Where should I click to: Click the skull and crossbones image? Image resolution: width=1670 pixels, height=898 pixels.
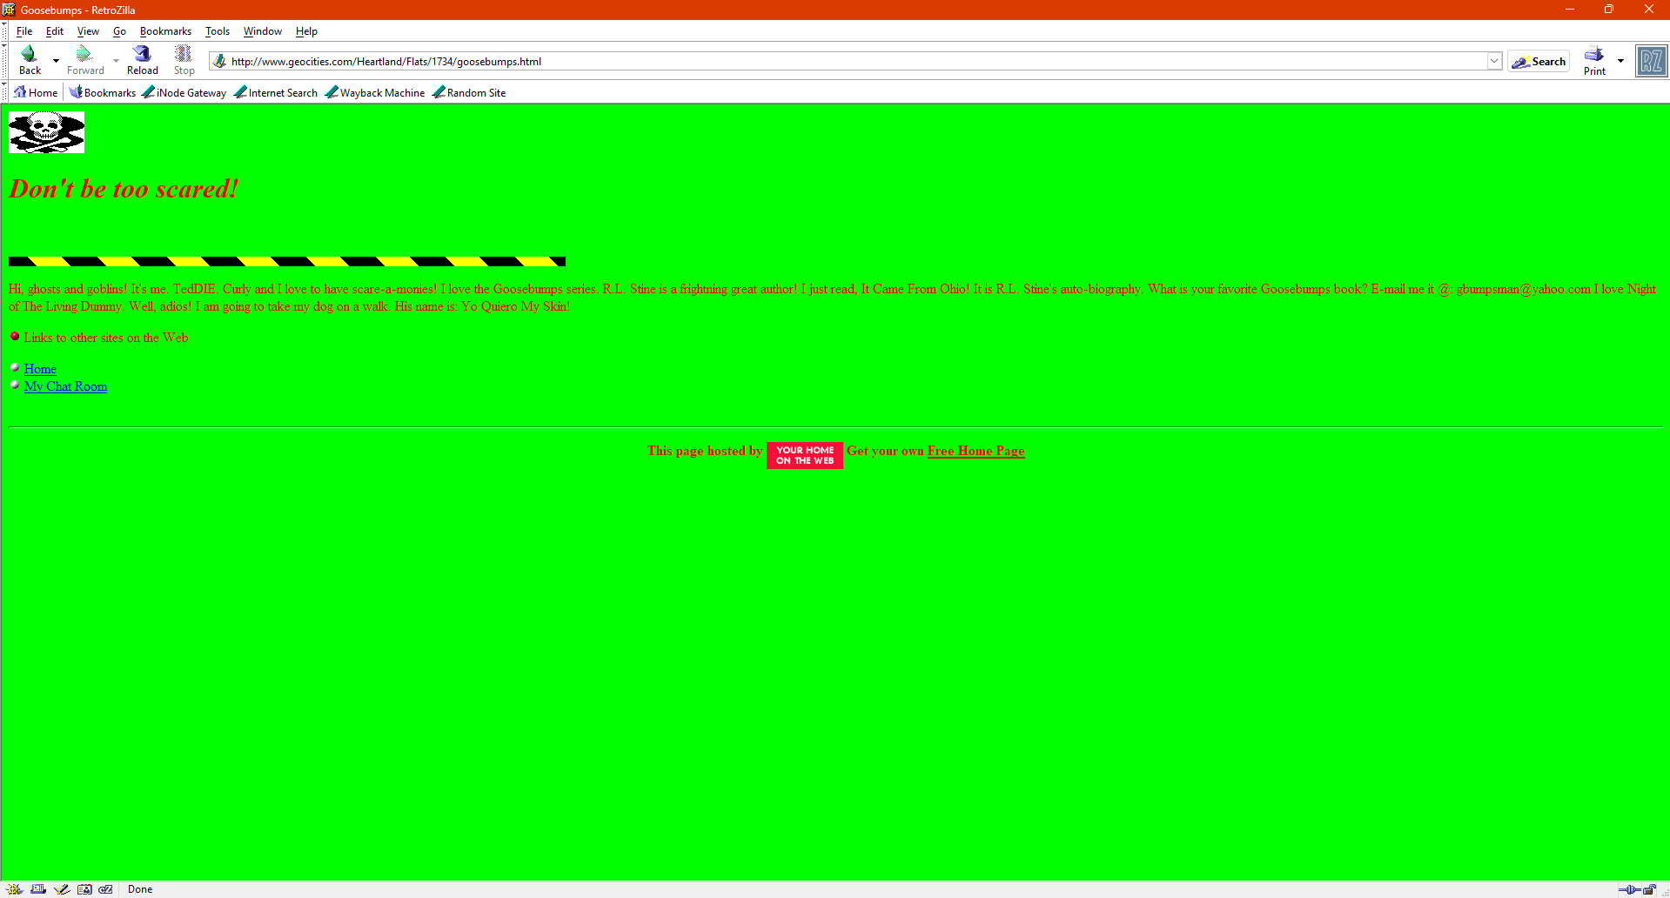(46, 132)
